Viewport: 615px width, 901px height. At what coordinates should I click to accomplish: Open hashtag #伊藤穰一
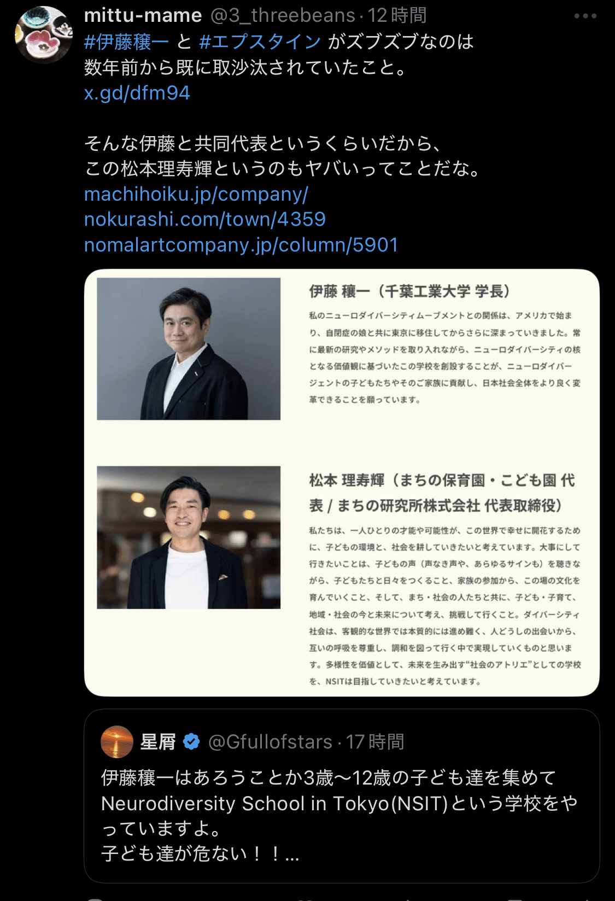click(127, 42)
